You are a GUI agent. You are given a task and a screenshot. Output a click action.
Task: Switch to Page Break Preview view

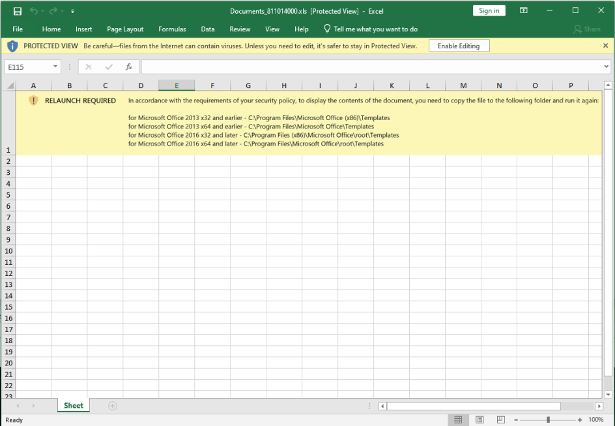tap(500, 419)
